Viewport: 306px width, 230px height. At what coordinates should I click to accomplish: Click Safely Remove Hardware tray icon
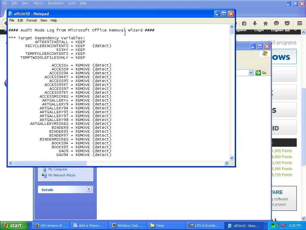click(x=279, y=226)
